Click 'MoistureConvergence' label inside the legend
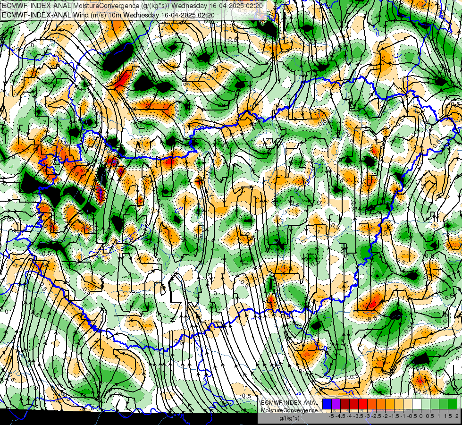The width and height of the screenshot is (462, 425). click(289, 410)
